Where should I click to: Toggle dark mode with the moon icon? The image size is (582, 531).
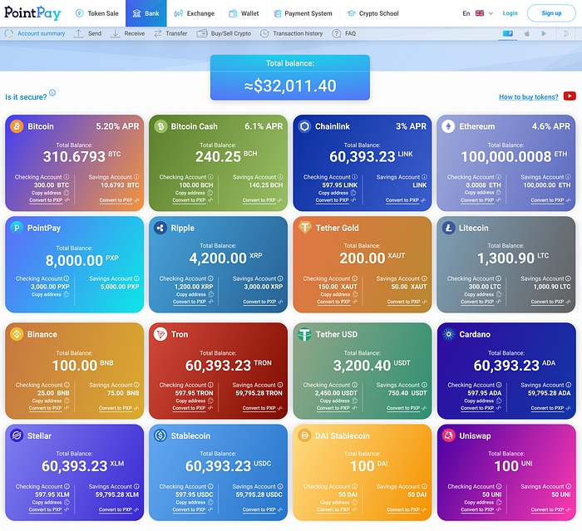566,34
